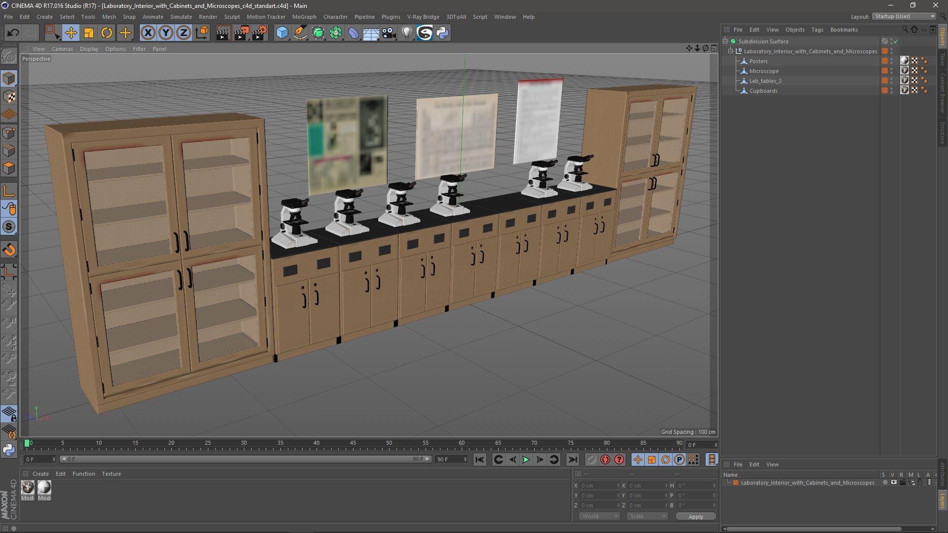Click Make Editable in left palette
This screenshot has height=533, width=948.
pos(9,57)
